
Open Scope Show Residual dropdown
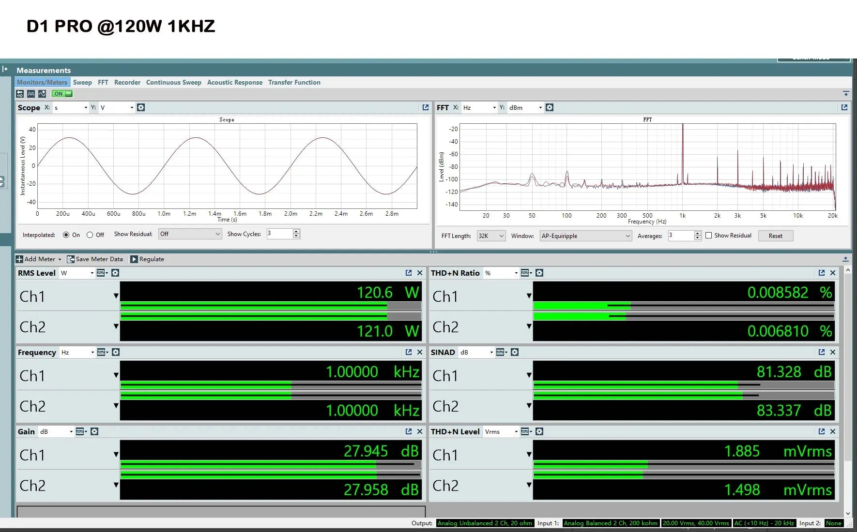click(x=190, y=234)
